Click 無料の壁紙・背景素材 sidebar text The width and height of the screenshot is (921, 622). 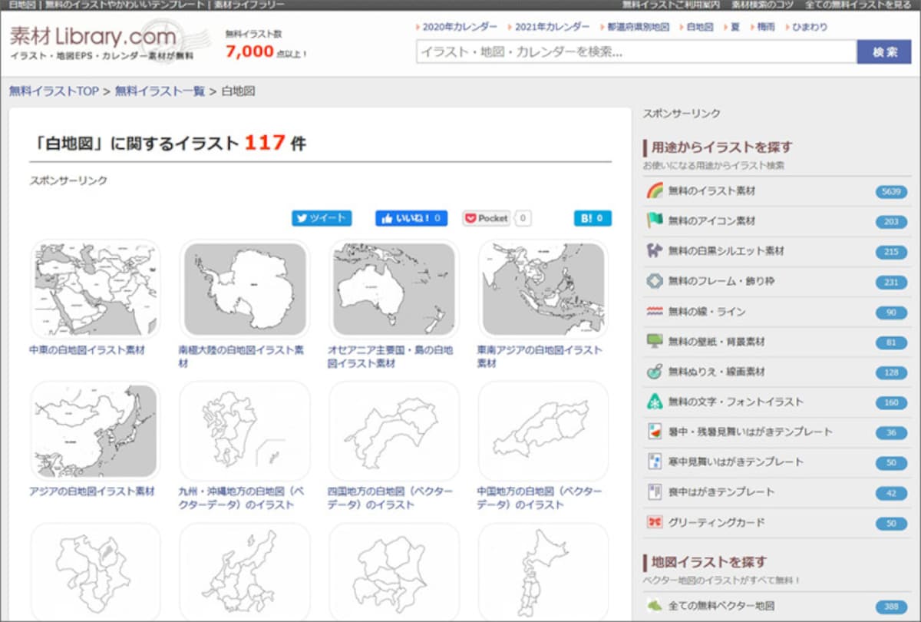716,341
